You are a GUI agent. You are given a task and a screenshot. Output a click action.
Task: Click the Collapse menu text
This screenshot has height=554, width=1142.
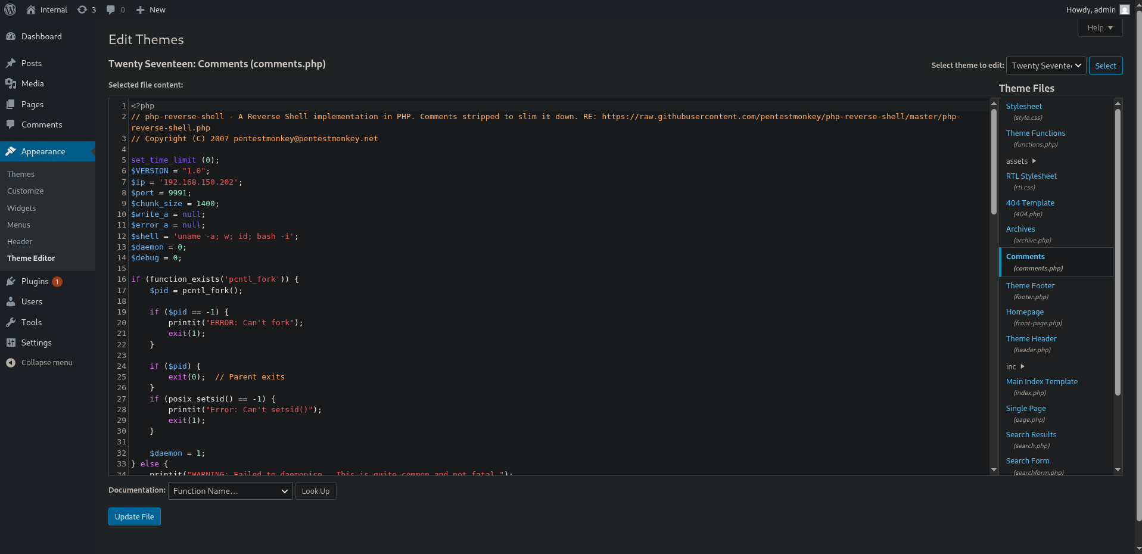coord(47,362)
